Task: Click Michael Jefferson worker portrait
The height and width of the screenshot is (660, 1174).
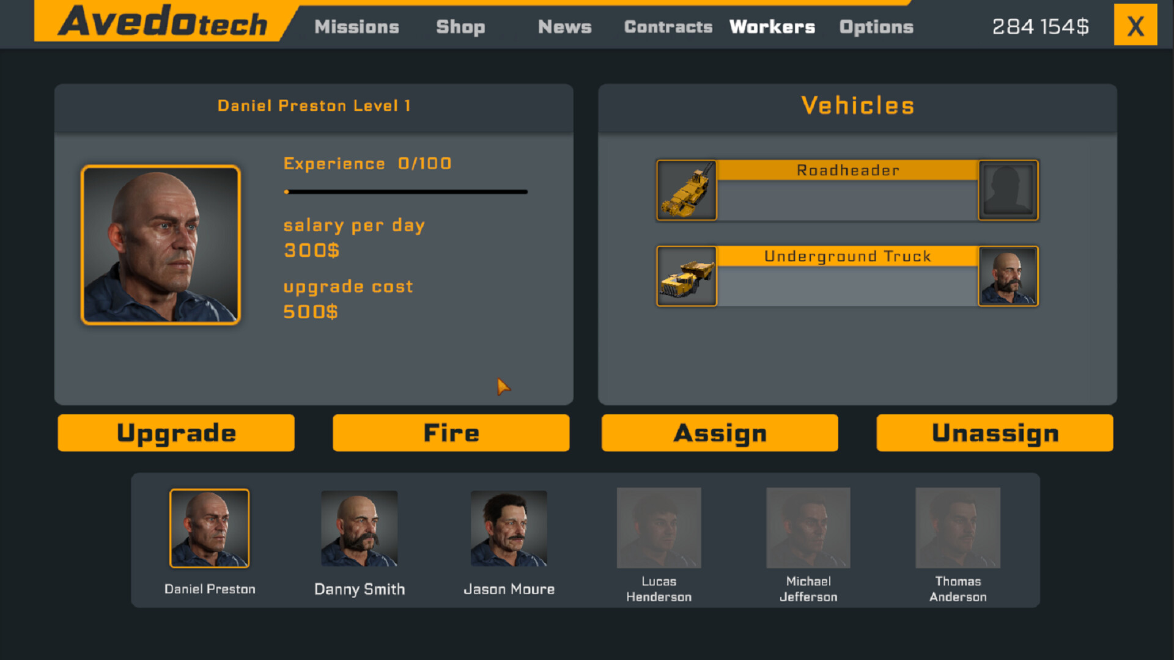Action: click(x=807, y=529)
